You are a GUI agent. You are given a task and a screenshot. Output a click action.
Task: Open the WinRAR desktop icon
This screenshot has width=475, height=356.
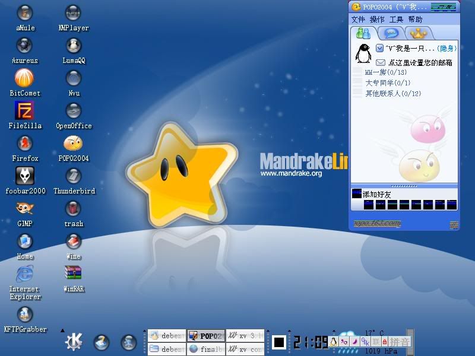click(x=74, y=279)
